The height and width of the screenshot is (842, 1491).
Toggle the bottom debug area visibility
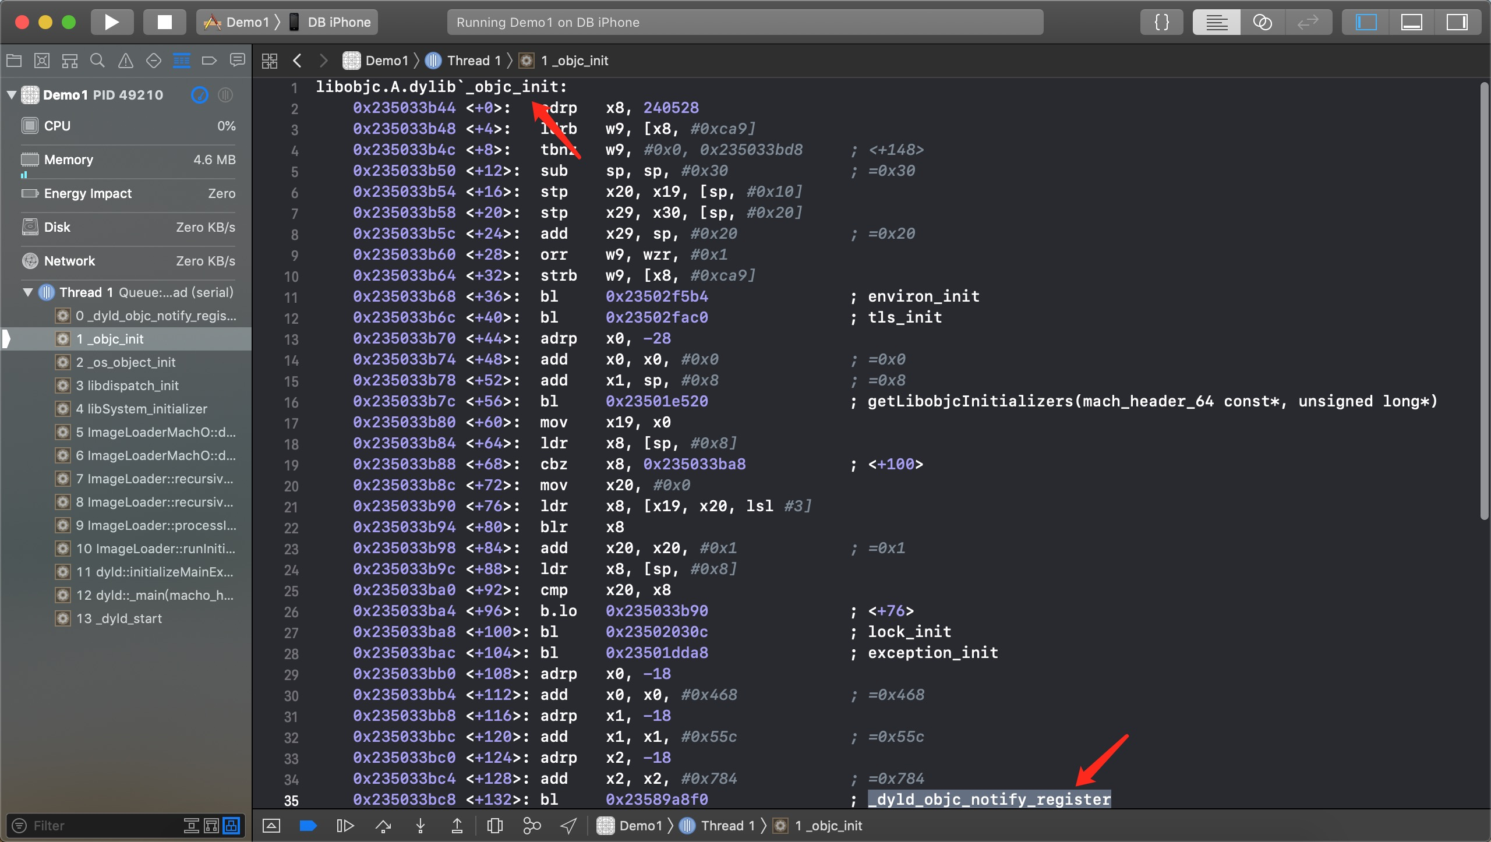(x=1411, y=22)
